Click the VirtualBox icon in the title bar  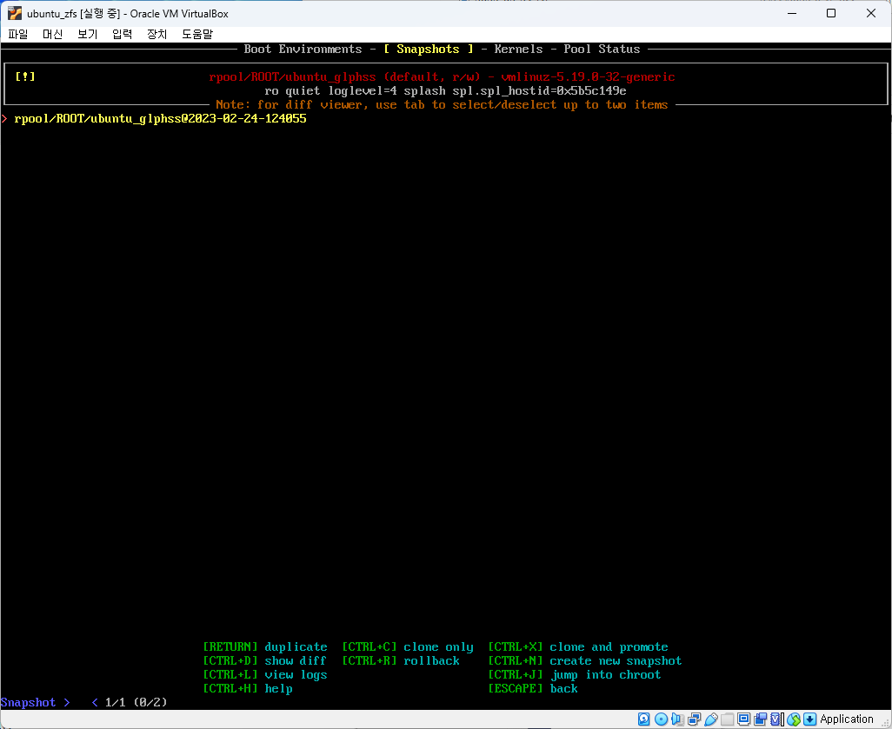[x=14, y=13]
